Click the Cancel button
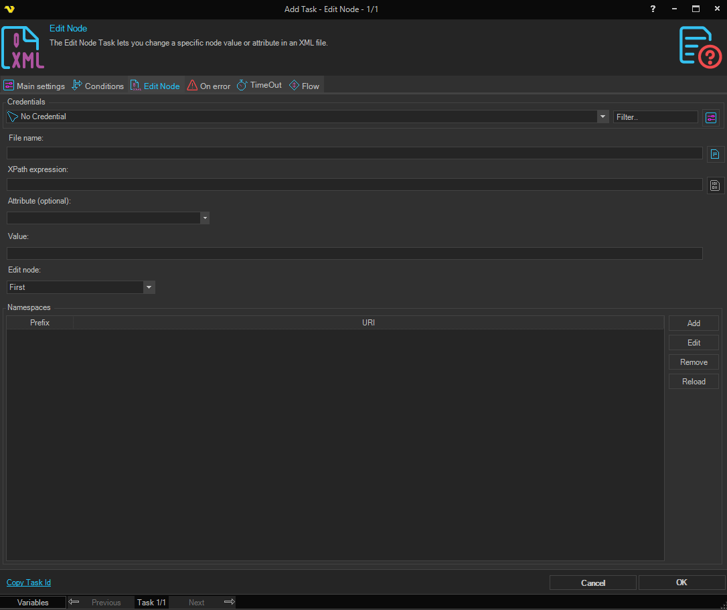 tap(593, 583)
